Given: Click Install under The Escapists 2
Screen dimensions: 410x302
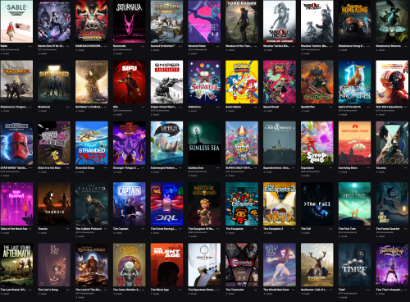Looking at the screenshot, I should coord(269,233).
